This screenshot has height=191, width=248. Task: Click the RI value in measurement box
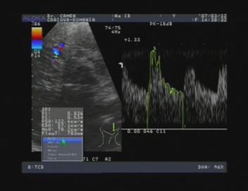tap(75, 117)
